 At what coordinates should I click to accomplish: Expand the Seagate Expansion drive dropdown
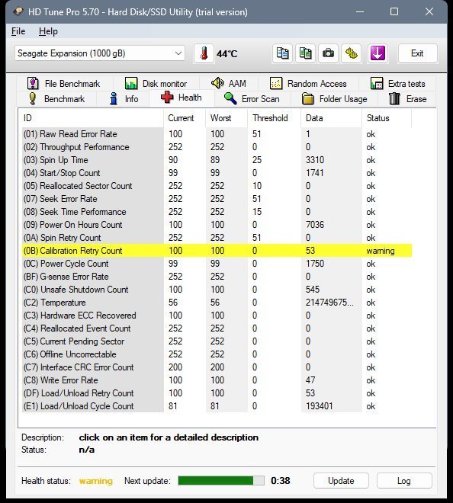[100, 53]
